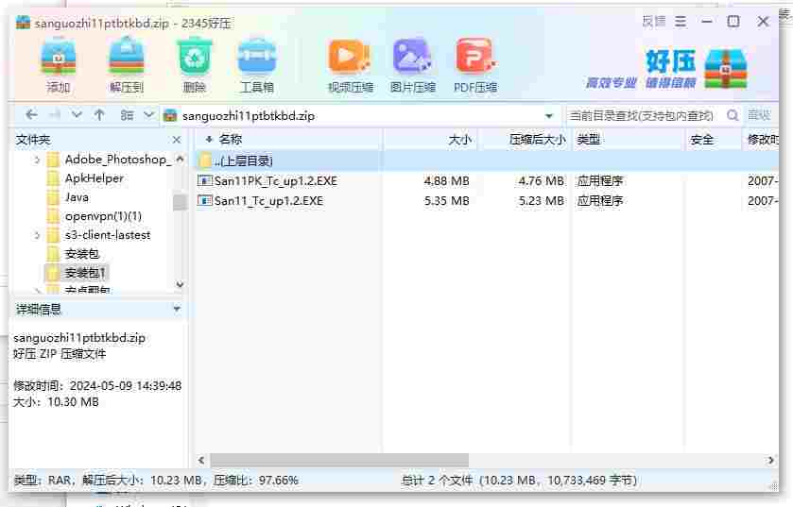This screenshot has width=793, height=507.
Task: Click the search box 当前目录查找
Action: (x=643, y=115)
